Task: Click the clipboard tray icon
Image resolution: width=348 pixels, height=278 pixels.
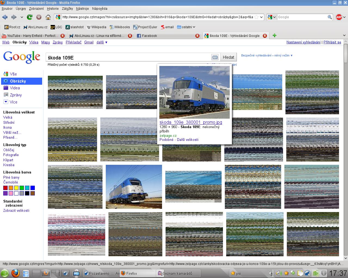Action: (300, 273)
